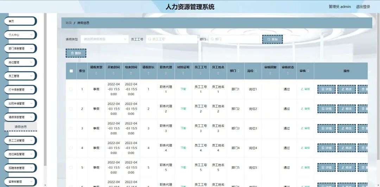The height and width of the screenshot is (187, 380).
Task: Click 下载 link in row 3
Action: 183,128
